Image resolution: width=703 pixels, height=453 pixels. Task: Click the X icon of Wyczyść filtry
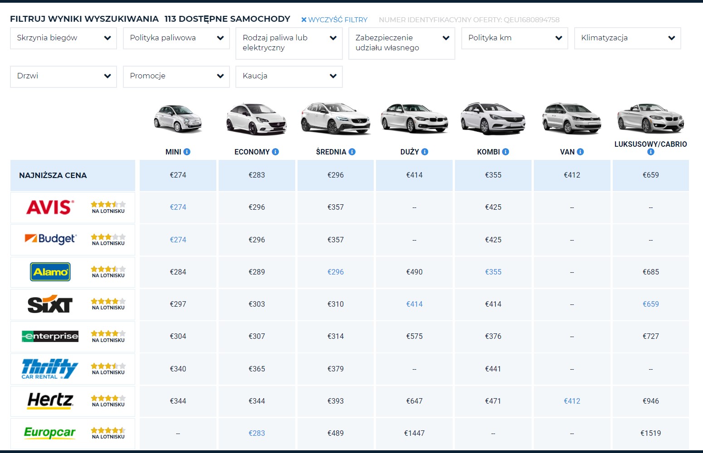[304, 20]
